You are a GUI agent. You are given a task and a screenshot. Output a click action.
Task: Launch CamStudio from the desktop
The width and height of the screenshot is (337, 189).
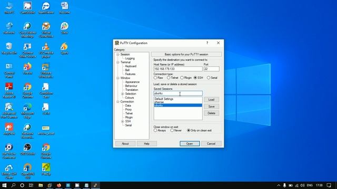point(27,8)
